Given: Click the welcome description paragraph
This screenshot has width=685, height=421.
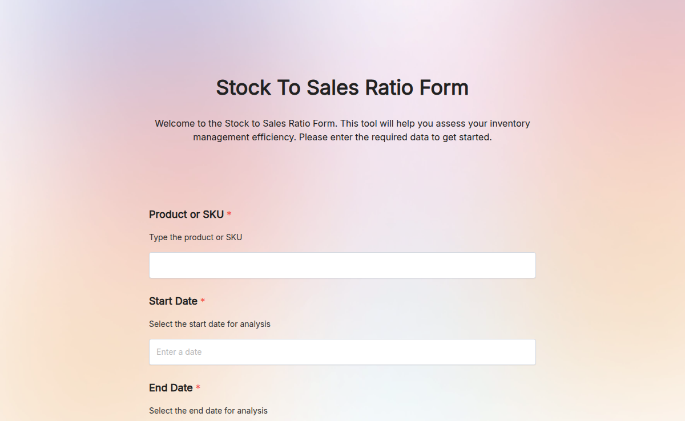Looking at the screenshot, I should (342, 130).
